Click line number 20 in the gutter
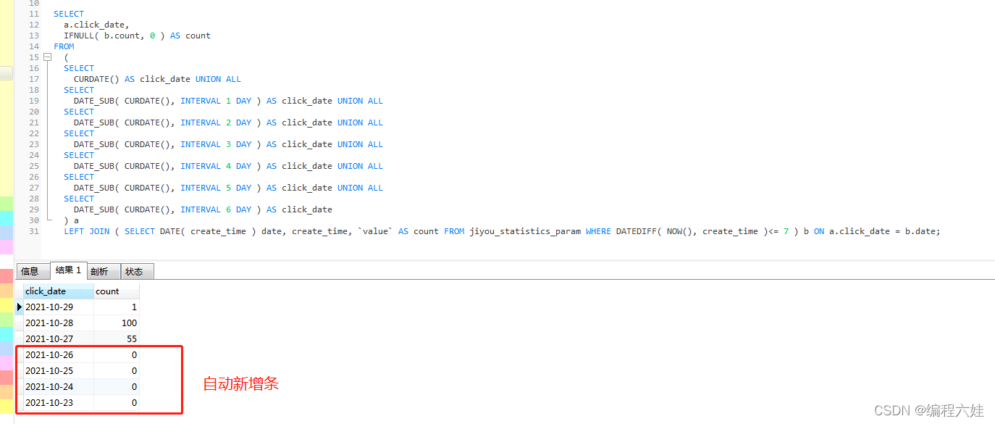995x424 pixels. [34, 112]
